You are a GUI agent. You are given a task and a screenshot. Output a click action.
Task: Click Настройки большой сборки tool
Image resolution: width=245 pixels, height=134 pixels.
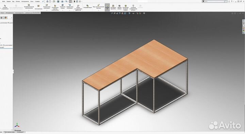(x=126, y=8)
